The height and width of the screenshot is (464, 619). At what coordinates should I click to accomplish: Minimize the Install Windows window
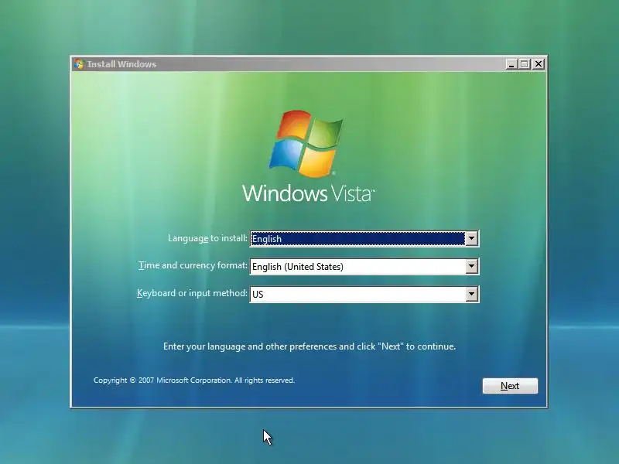(511, 64)
